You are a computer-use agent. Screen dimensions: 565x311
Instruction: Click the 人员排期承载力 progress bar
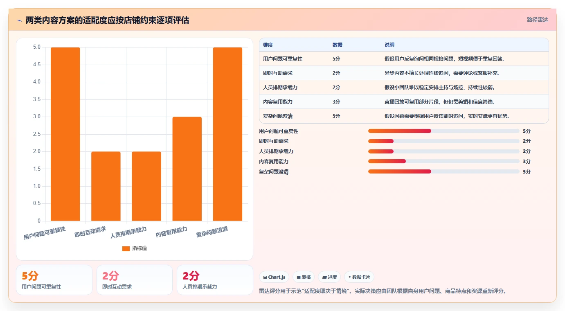click(444, 151)
